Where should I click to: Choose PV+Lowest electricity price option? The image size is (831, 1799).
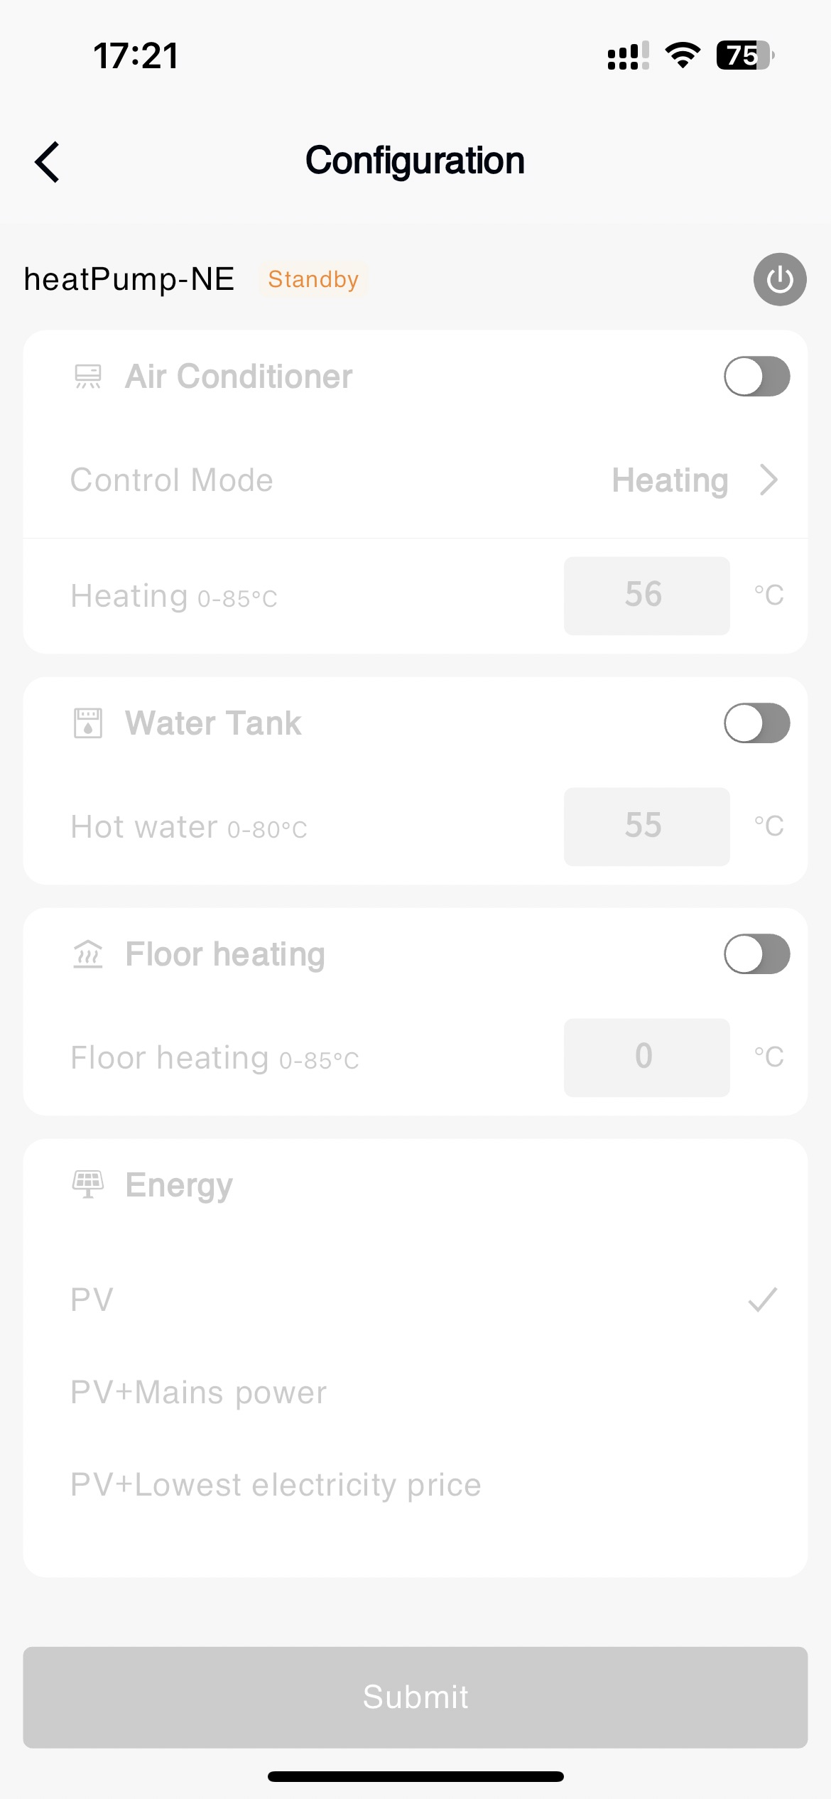(276, 1484)
